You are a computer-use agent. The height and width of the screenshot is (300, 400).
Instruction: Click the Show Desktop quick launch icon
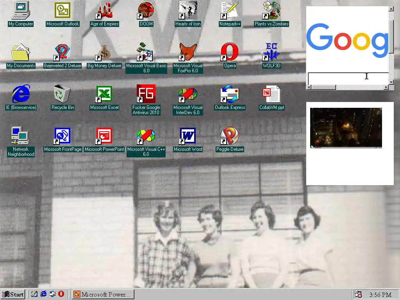point(34,294)
